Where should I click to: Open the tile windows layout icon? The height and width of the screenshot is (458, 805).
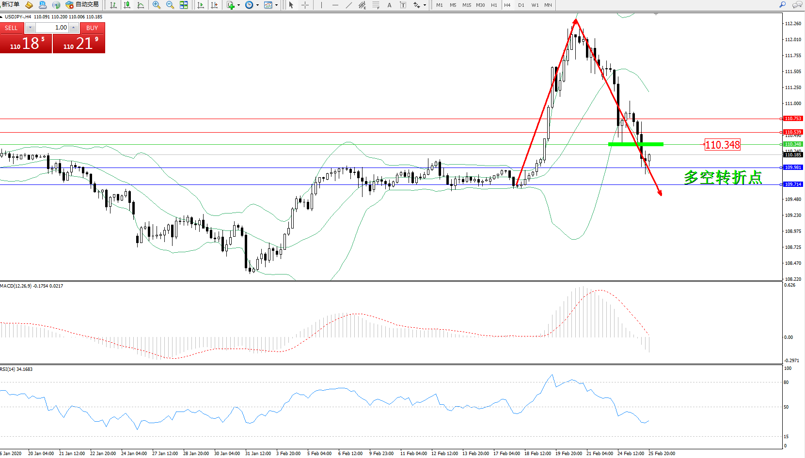(184, 5)
